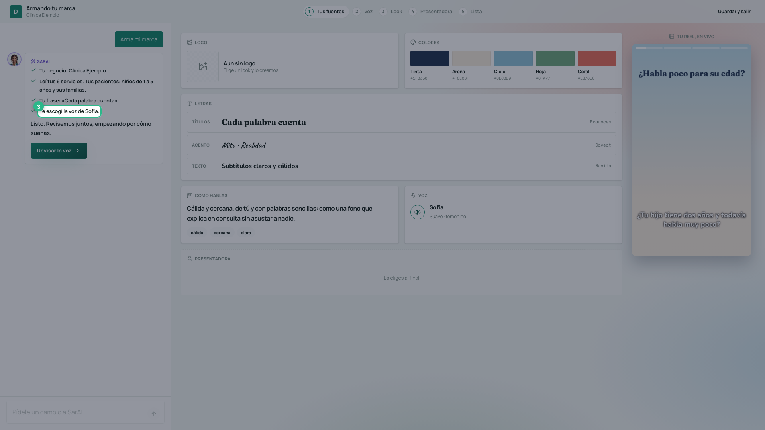This screenshot has width=765, height=430.
Task: Click the cercana tone tag
Action: 222,233
